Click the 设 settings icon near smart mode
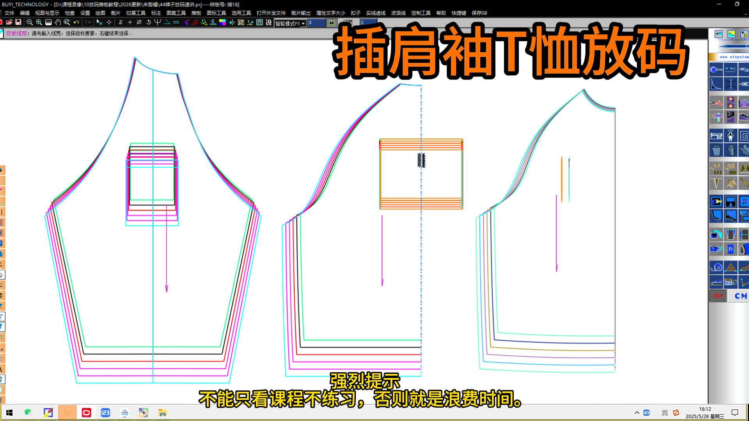This screenshot has height=421, width=749. [x=269, y=23]
